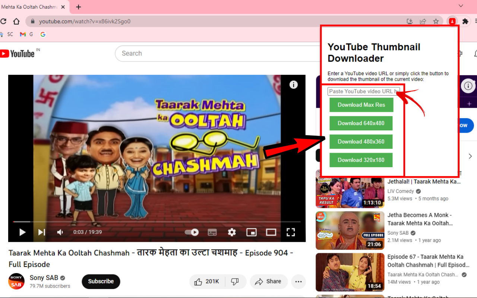Open more actions three-dot menu
The image size is (477, 298).
click(298, 281)
